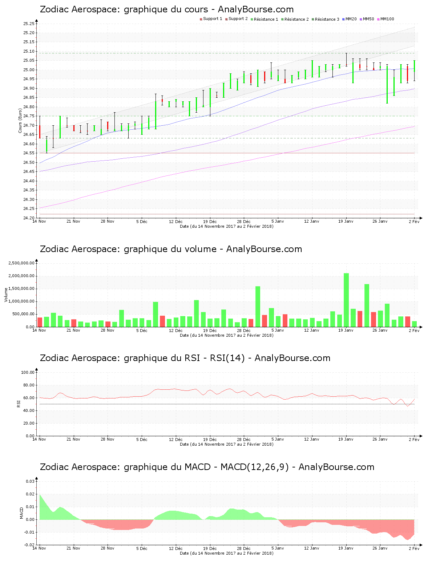Image resolution: width=436 pixels, height=563 pixels.
Task: Click the 24.20 value on price axis
Action: tap(28, 218)
